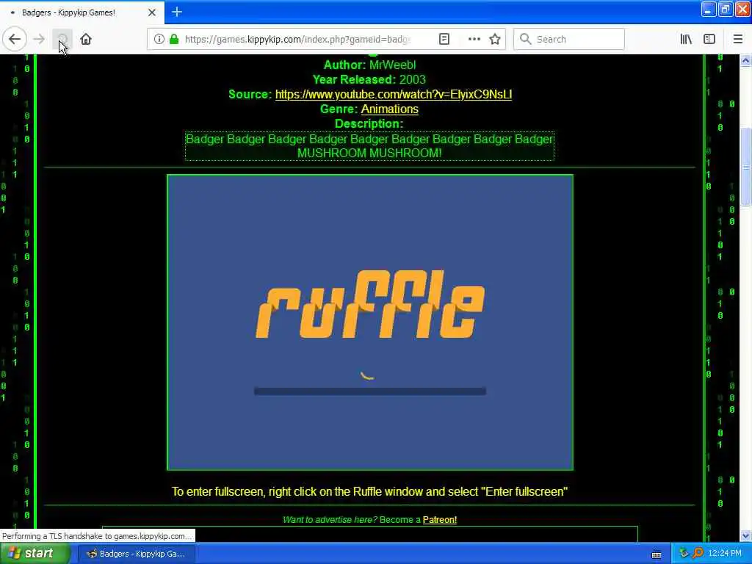The height and width of the screenshot is (564, 752).
Task: Select Badgers taskbar window button
Action: pyautogui.click(x=136, y=554)
